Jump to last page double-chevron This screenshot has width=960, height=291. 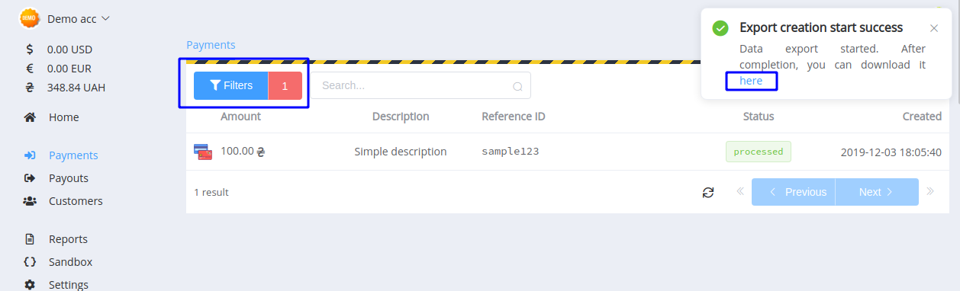[929, 191]
